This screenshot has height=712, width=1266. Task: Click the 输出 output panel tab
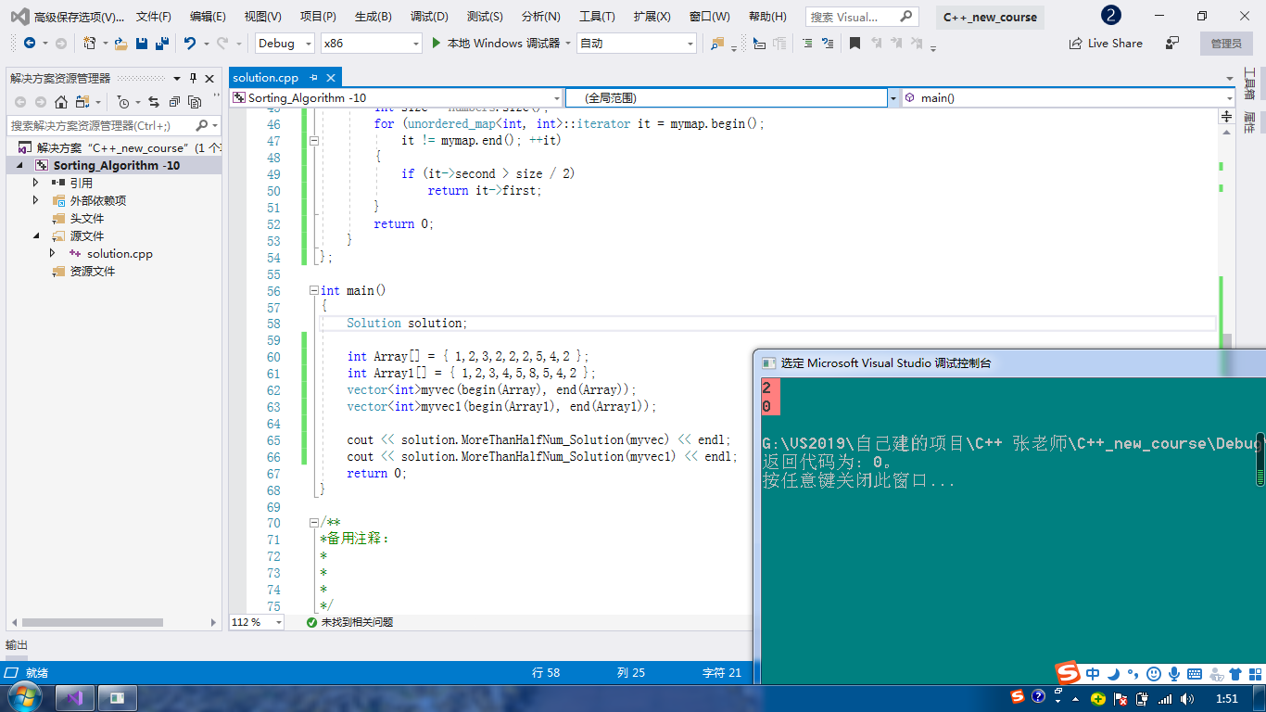tap(17, 645)
